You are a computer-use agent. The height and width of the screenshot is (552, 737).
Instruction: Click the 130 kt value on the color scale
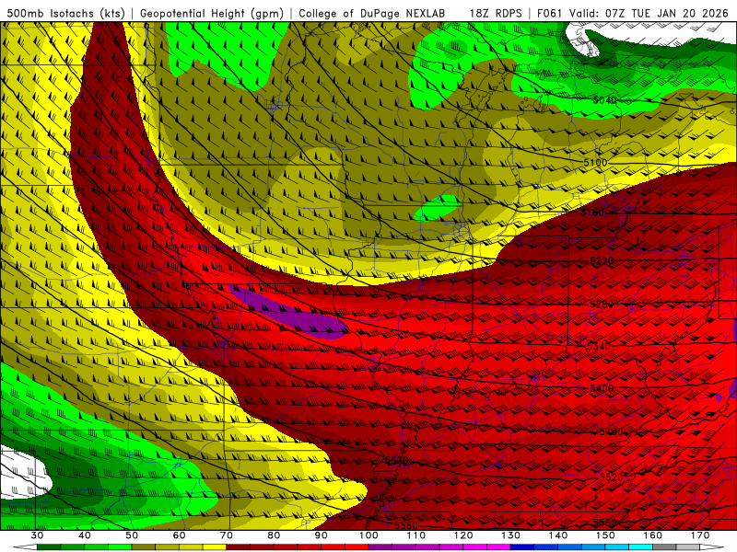510,535
